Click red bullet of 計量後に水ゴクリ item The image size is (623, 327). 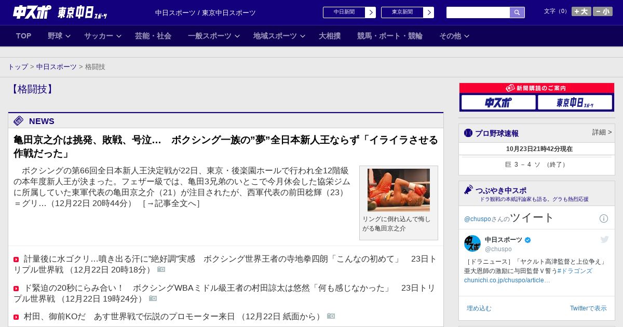[x=16, y=260]
